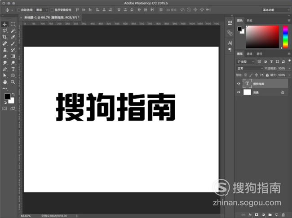Toggle Quick Mask mode icon
This screenshot has width=292, height=218.
(4, 109)
